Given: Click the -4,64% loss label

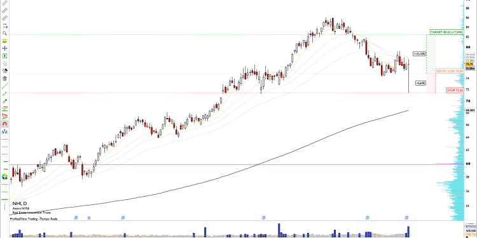Looking at the screenshot, I should point(421,83).
